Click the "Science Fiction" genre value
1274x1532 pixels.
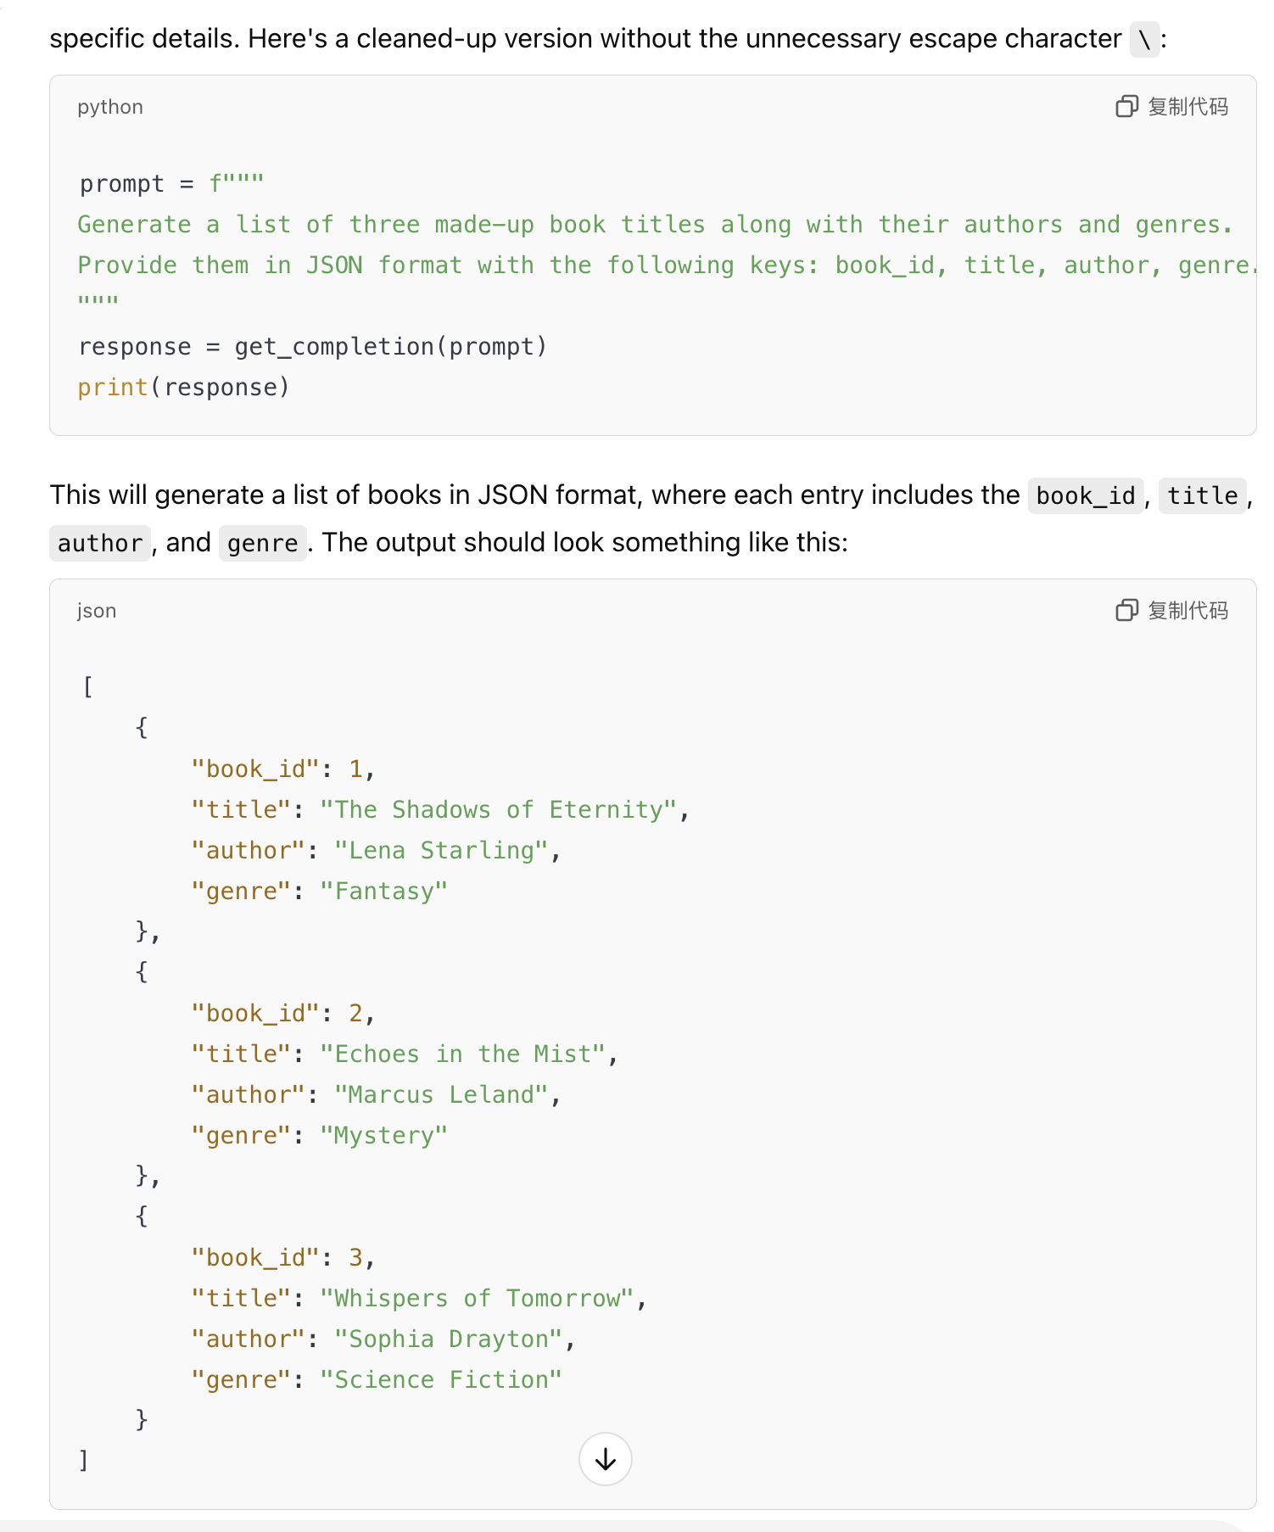pyautogui.click(x=441, y=1380)
